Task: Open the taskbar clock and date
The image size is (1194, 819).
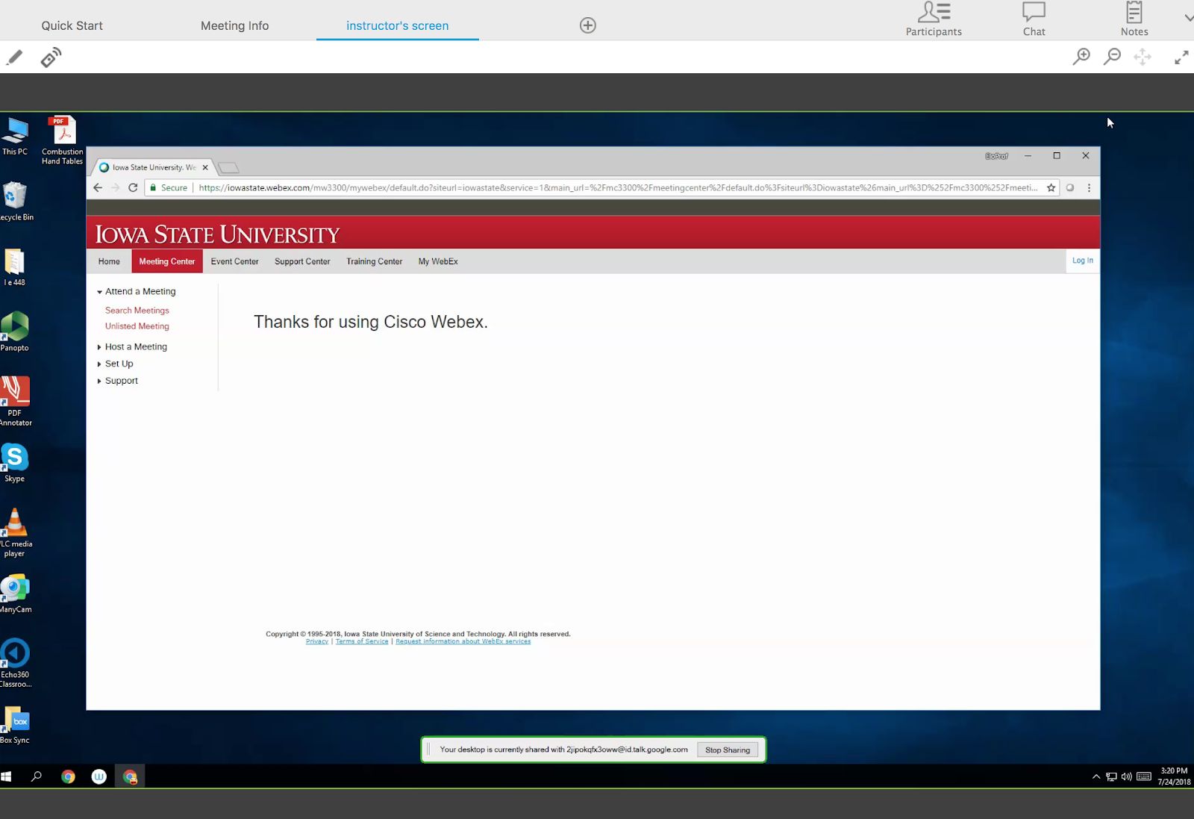Action: click(x=1175, y=776)
